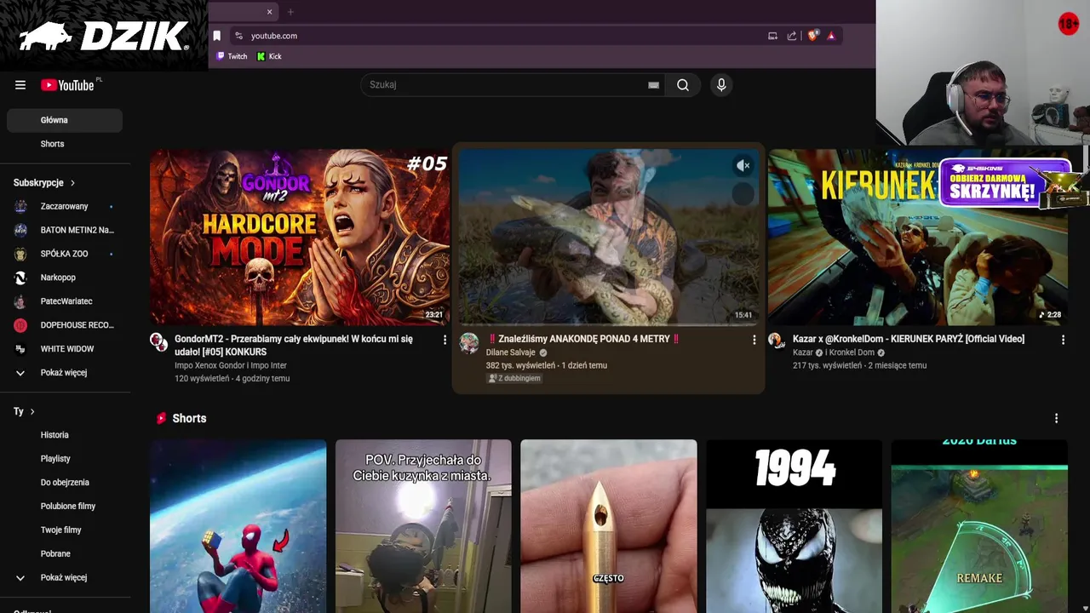Start voice search with microphone icon
Screen dimensions: 1090x613
[721, 84]
